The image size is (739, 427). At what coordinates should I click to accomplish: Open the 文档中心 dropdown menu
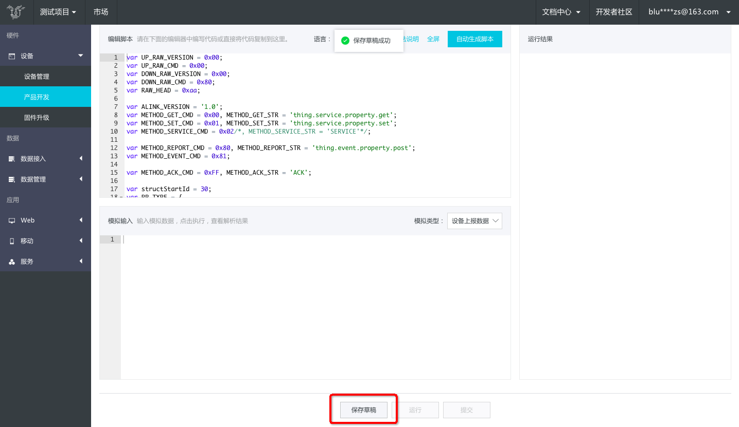pos(562,12)
